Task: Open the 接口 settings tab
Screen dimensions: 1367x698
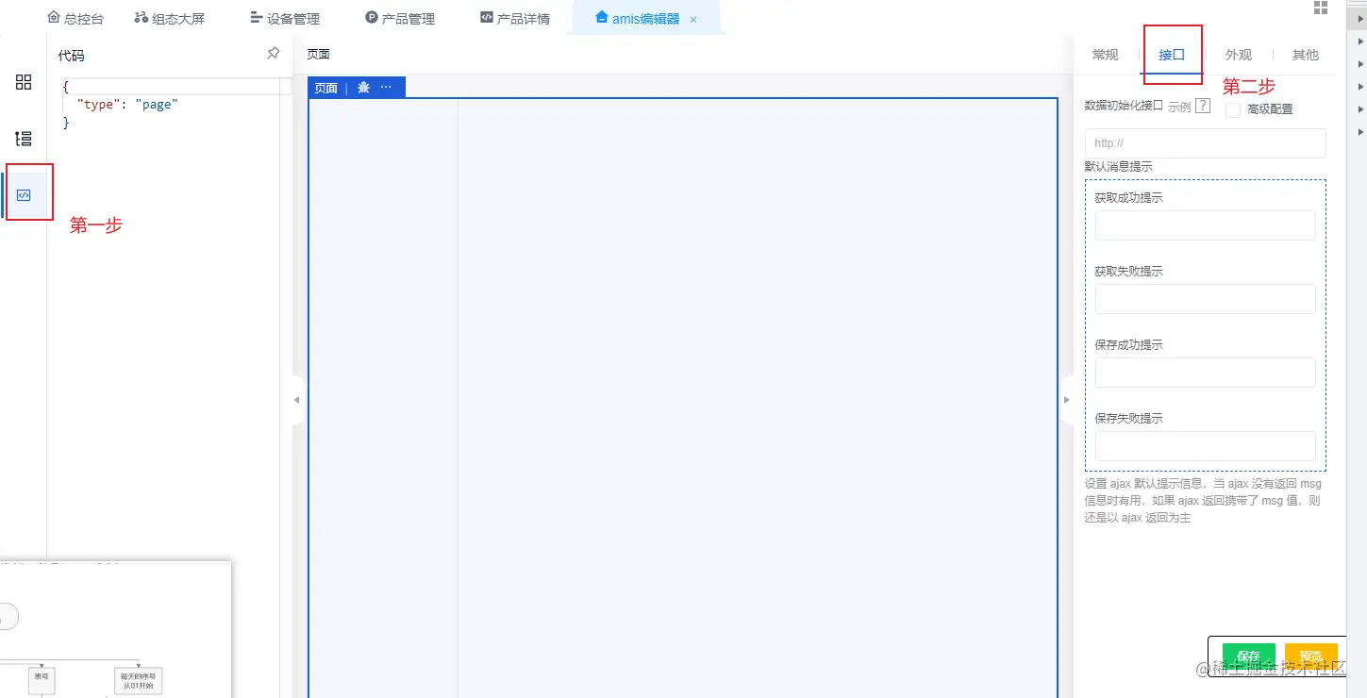Action: 1172,55
